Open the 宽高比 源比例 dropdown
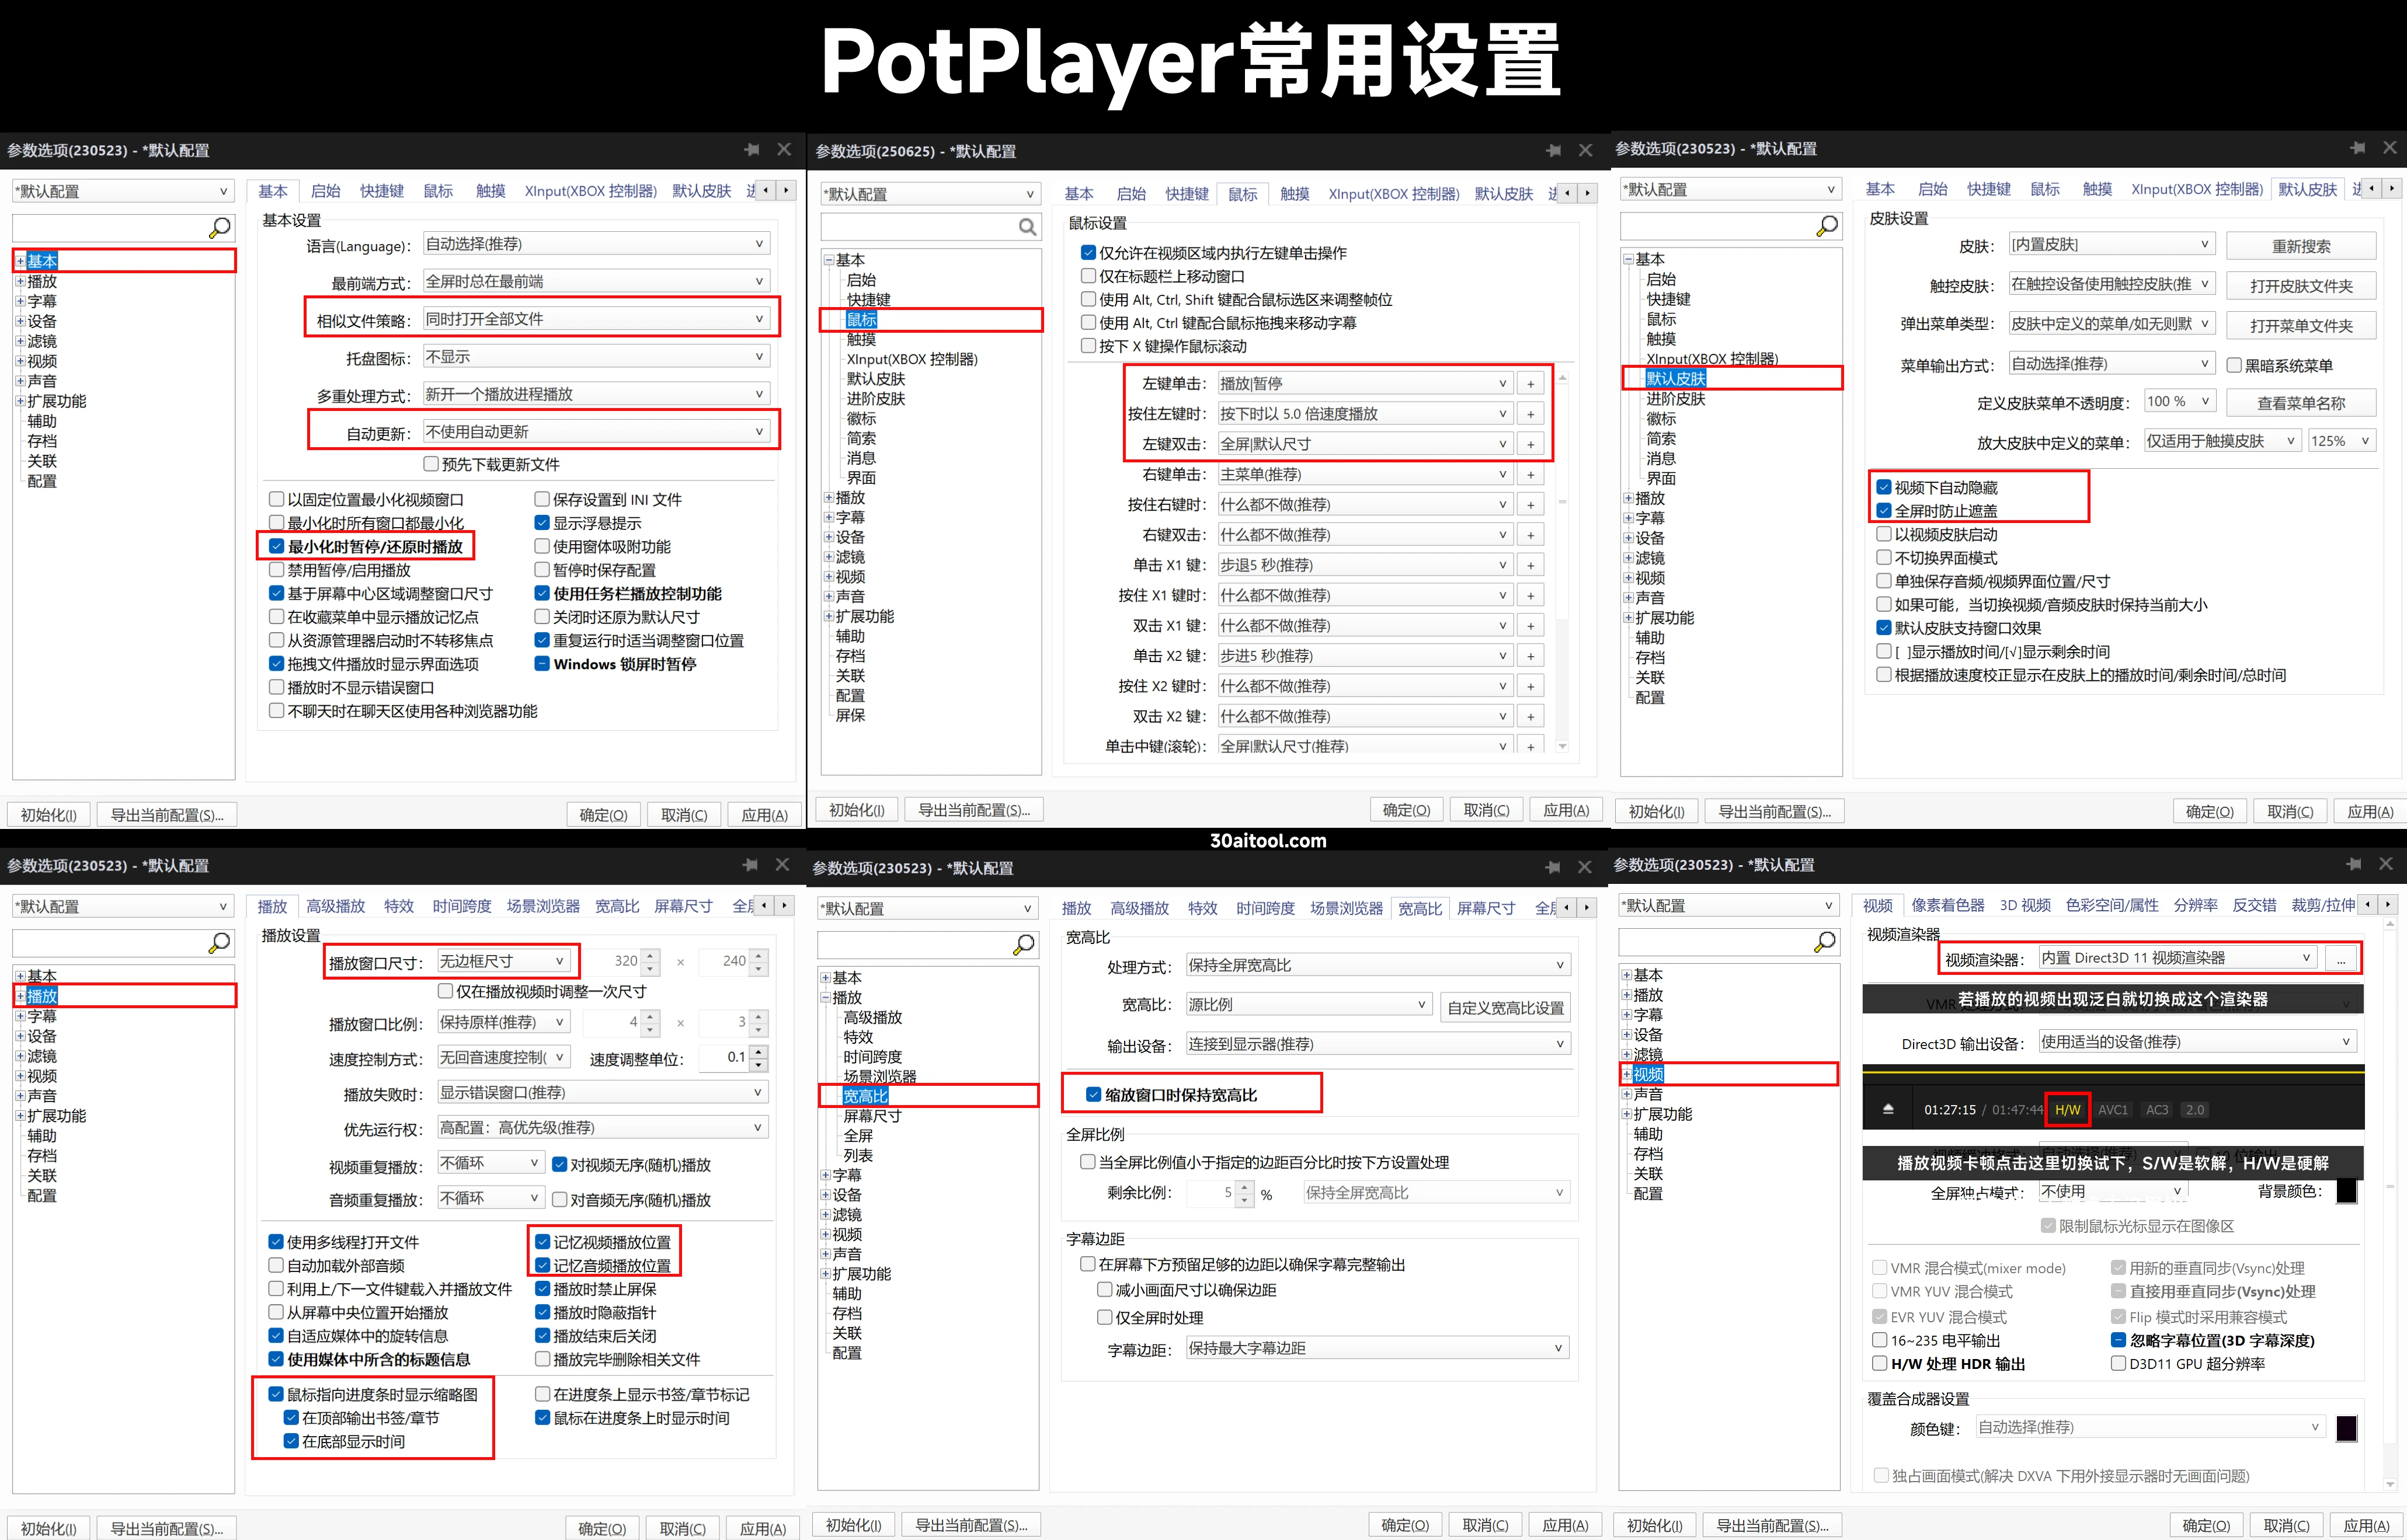Screen dimensions: 2407x1540 [x=1308, y=1005]
